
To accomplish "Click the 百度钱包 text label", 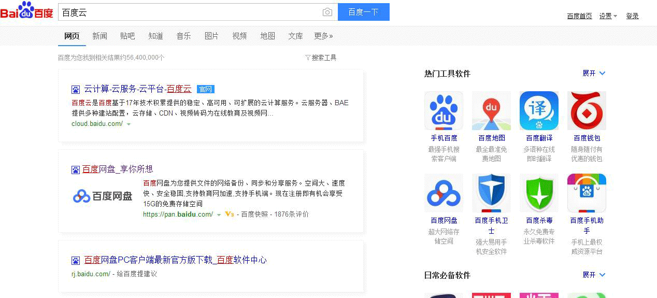I will [587, 138].
